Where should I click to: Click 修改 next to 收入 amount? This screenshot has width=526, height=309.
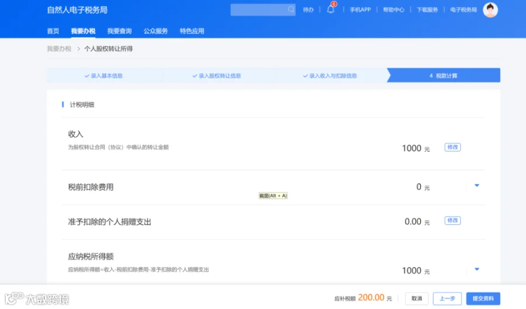[x=452, y=147]
